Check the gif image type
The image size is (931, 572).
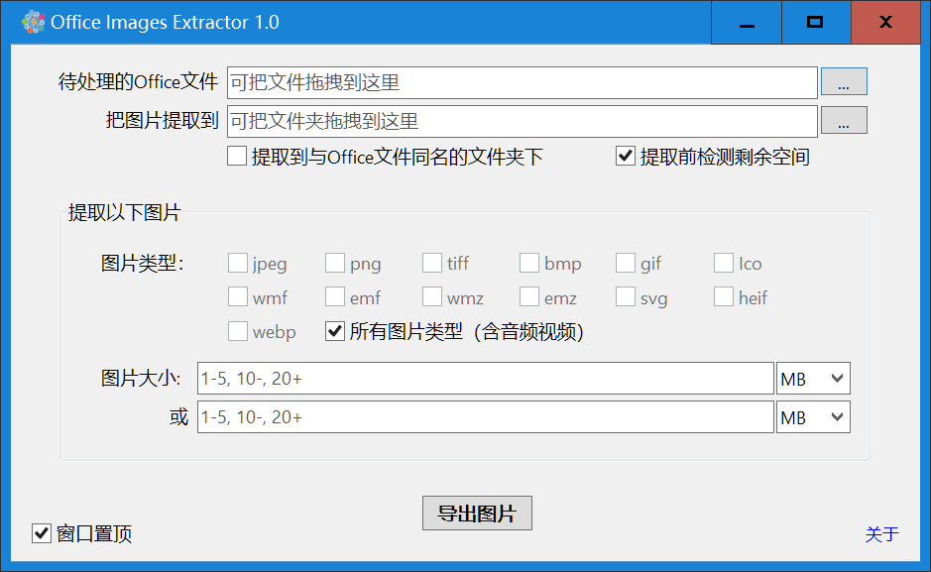(x=626, y=263)
